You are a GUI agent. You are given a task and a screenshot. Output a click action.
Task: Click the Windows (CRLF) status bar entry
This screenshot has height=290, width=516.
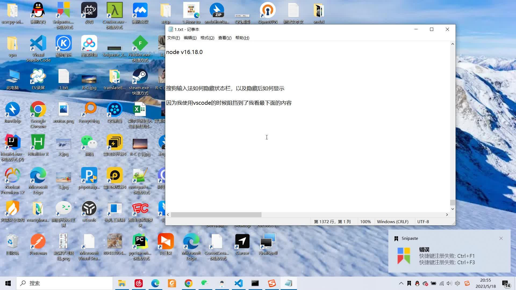(393, 222)
